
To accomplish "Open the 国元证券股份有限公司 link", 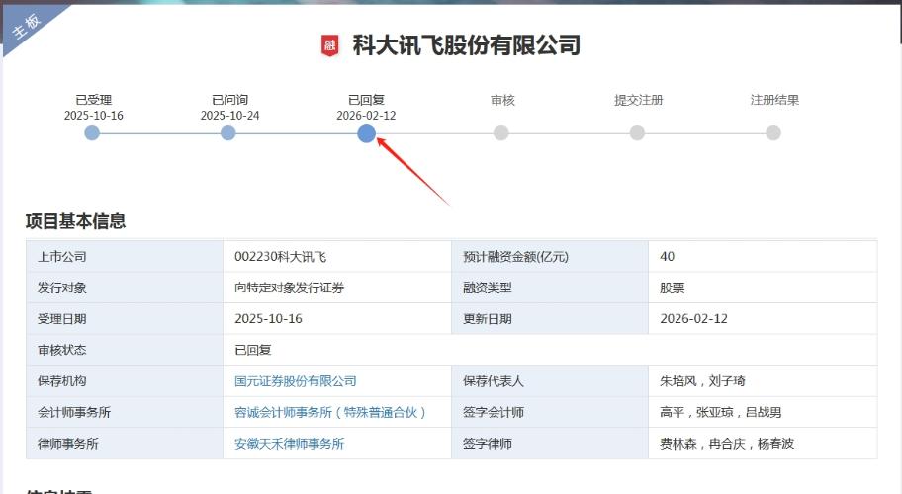I will (295, 381).
